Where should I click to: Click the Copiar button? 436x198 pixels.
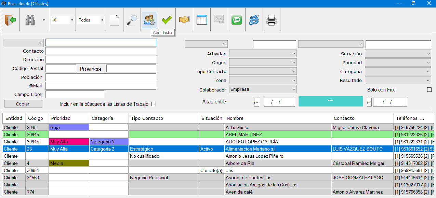pyautogui.click(x=23, y=104)
